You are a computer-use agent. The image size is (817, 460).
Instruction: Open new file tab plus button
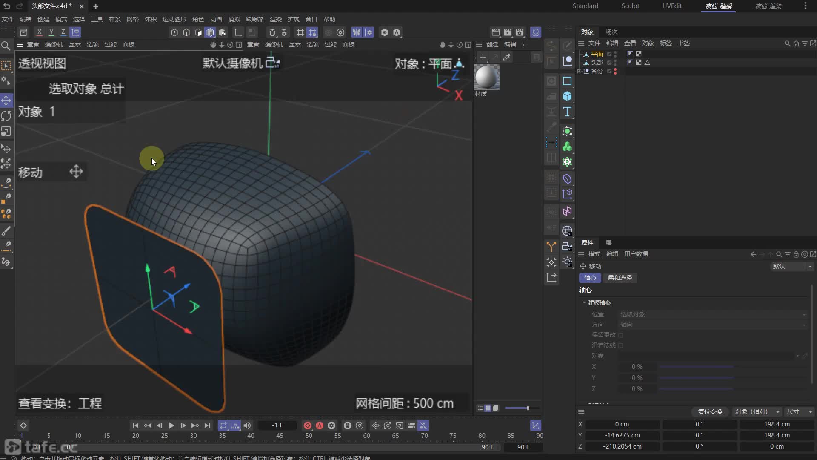95,6
